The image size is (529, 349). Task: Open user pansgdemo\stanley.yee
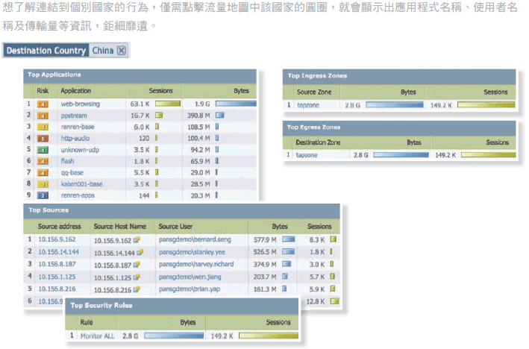[190, 253]
